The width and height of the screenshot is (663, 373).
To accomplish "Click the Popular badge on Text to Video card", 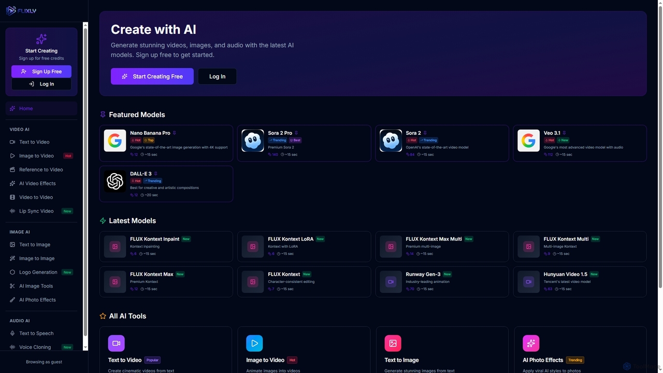I will [x=152, y=360].
